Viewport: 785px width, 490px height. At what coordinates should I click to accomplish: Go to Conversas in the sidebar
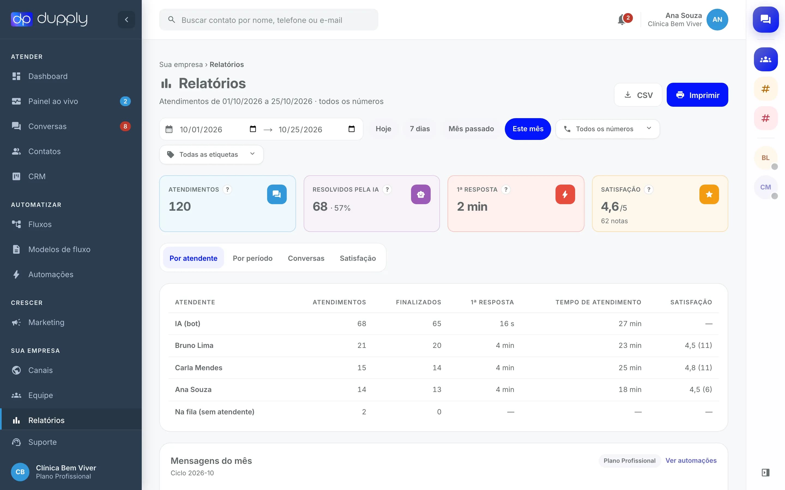point(71,126)
